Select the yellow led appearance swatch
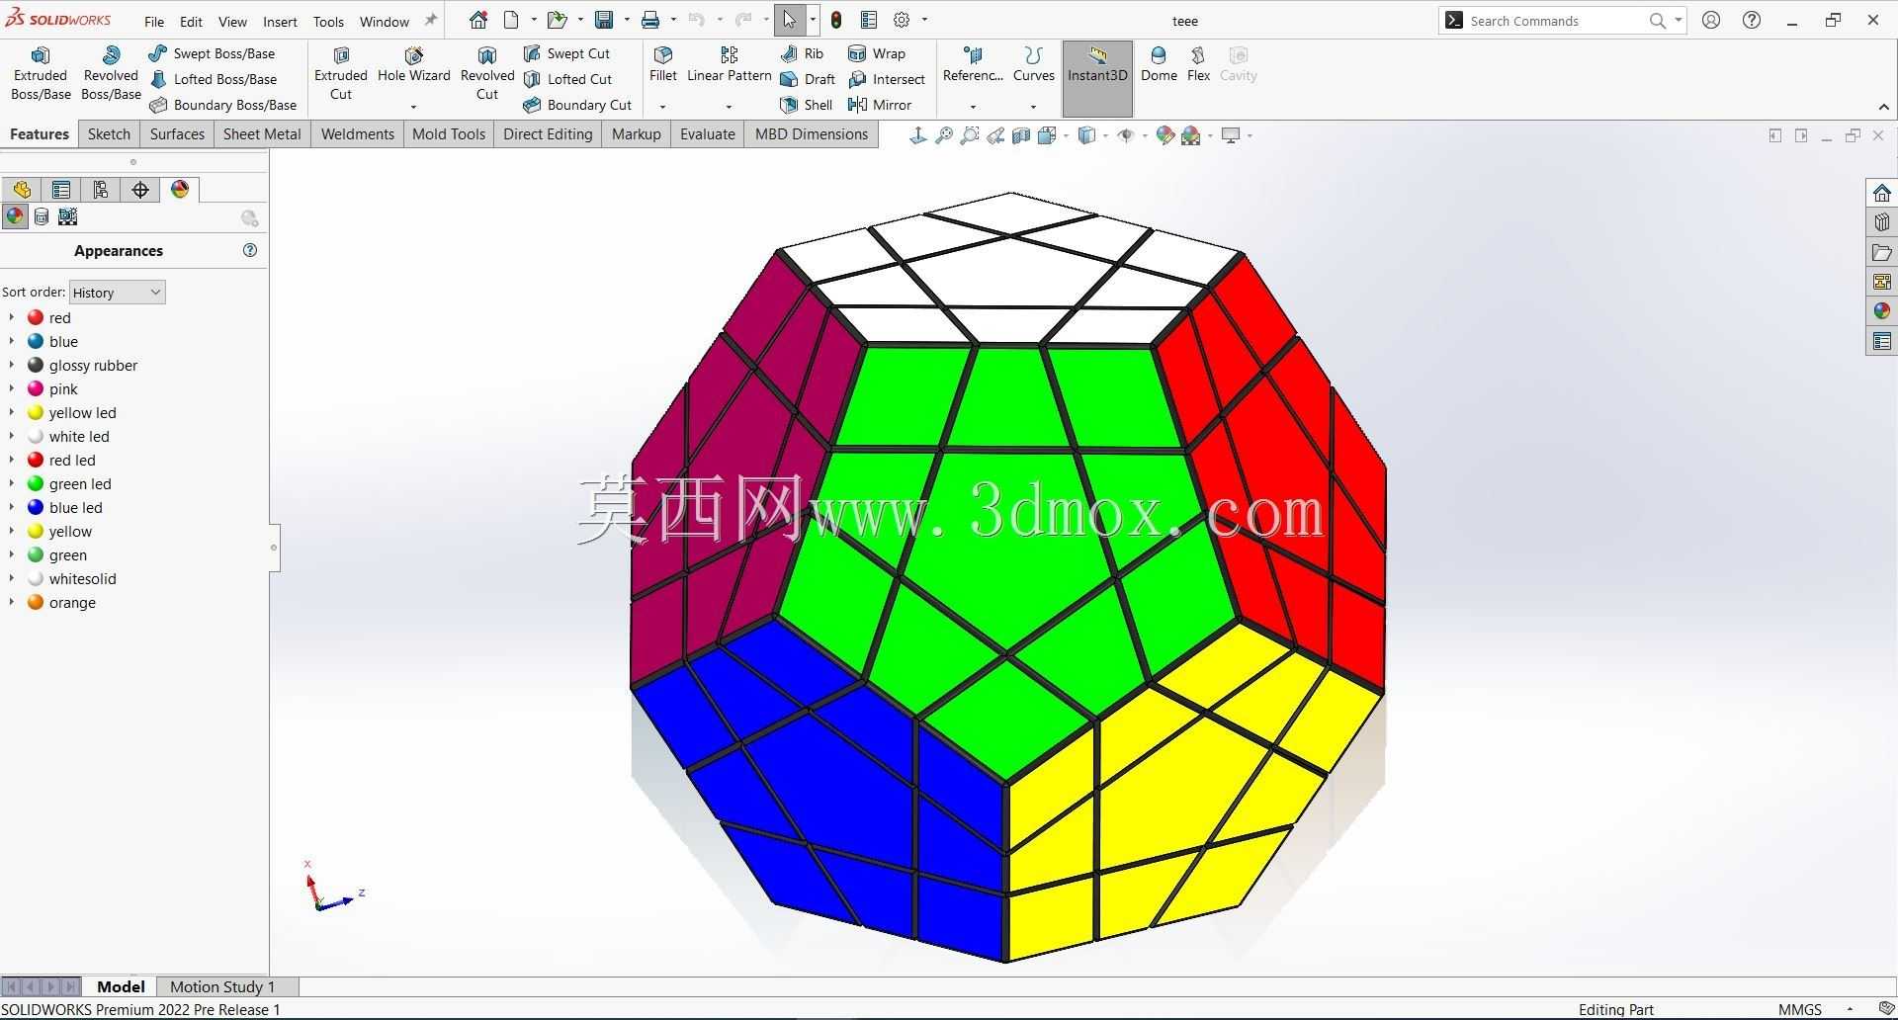The width and height of the screenshot is (1898, 1020). coord(36,412)
